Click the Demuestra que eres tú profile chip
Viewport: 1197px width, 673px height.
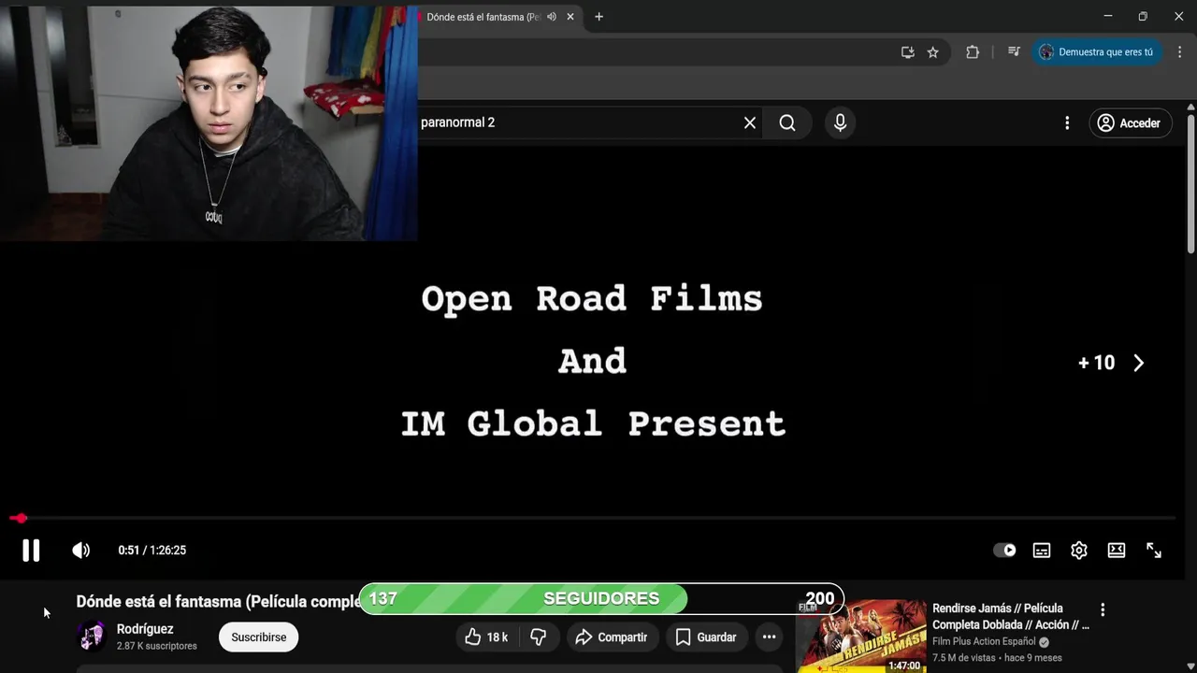[1097, 52]
